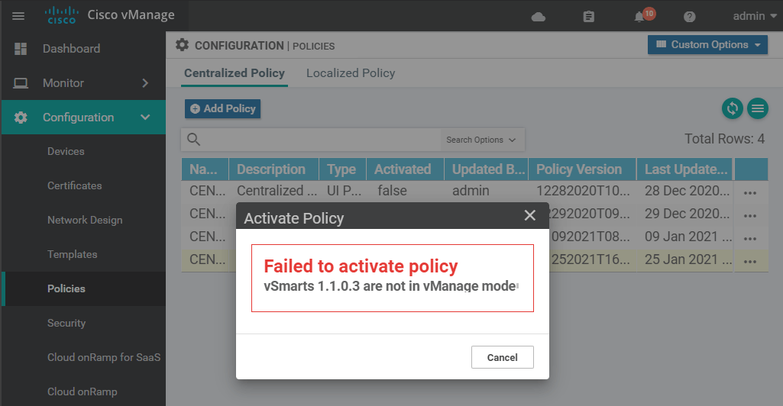This screenshot has height=406, width=783.
Task: Open more actions for 28 Dec 2020 row
Action: [750, 192]
